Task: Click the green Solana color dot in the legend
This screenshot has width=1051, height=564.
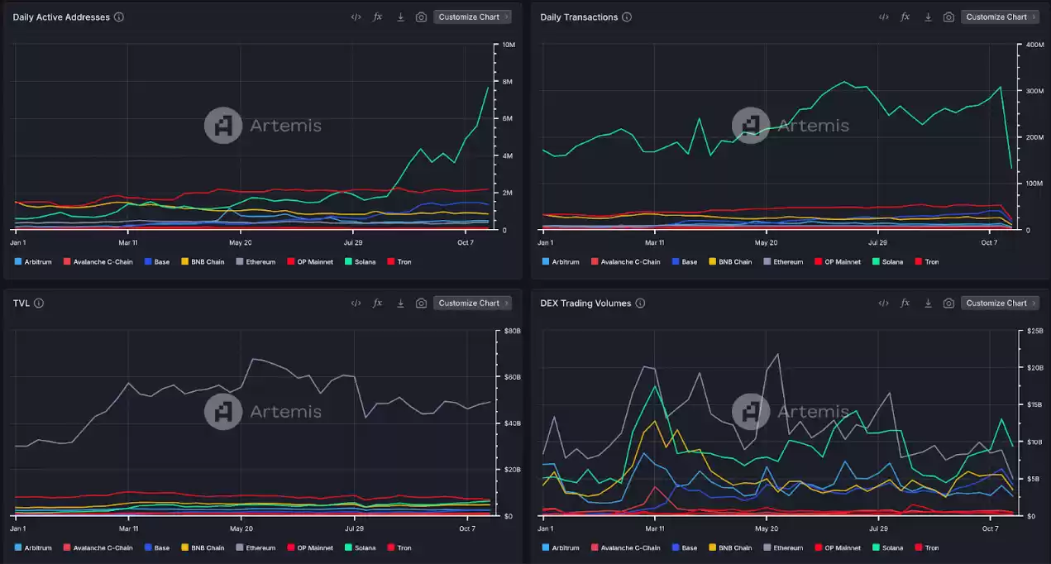Action: click(x=347, y=261)
